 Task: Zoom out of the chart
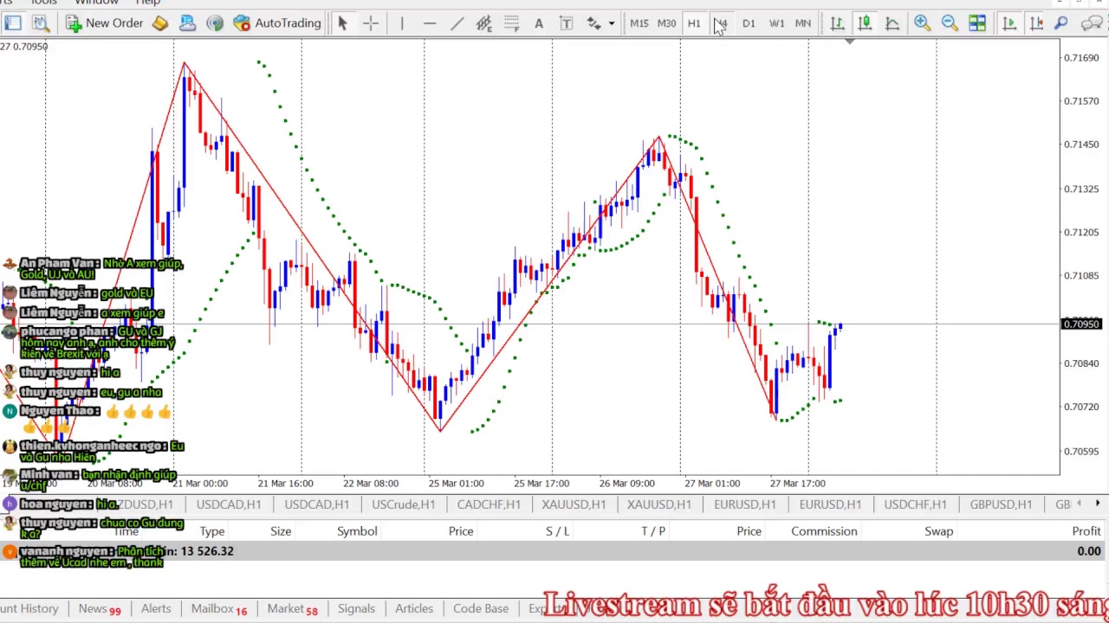pyautogui.click(x=950, y=23)
